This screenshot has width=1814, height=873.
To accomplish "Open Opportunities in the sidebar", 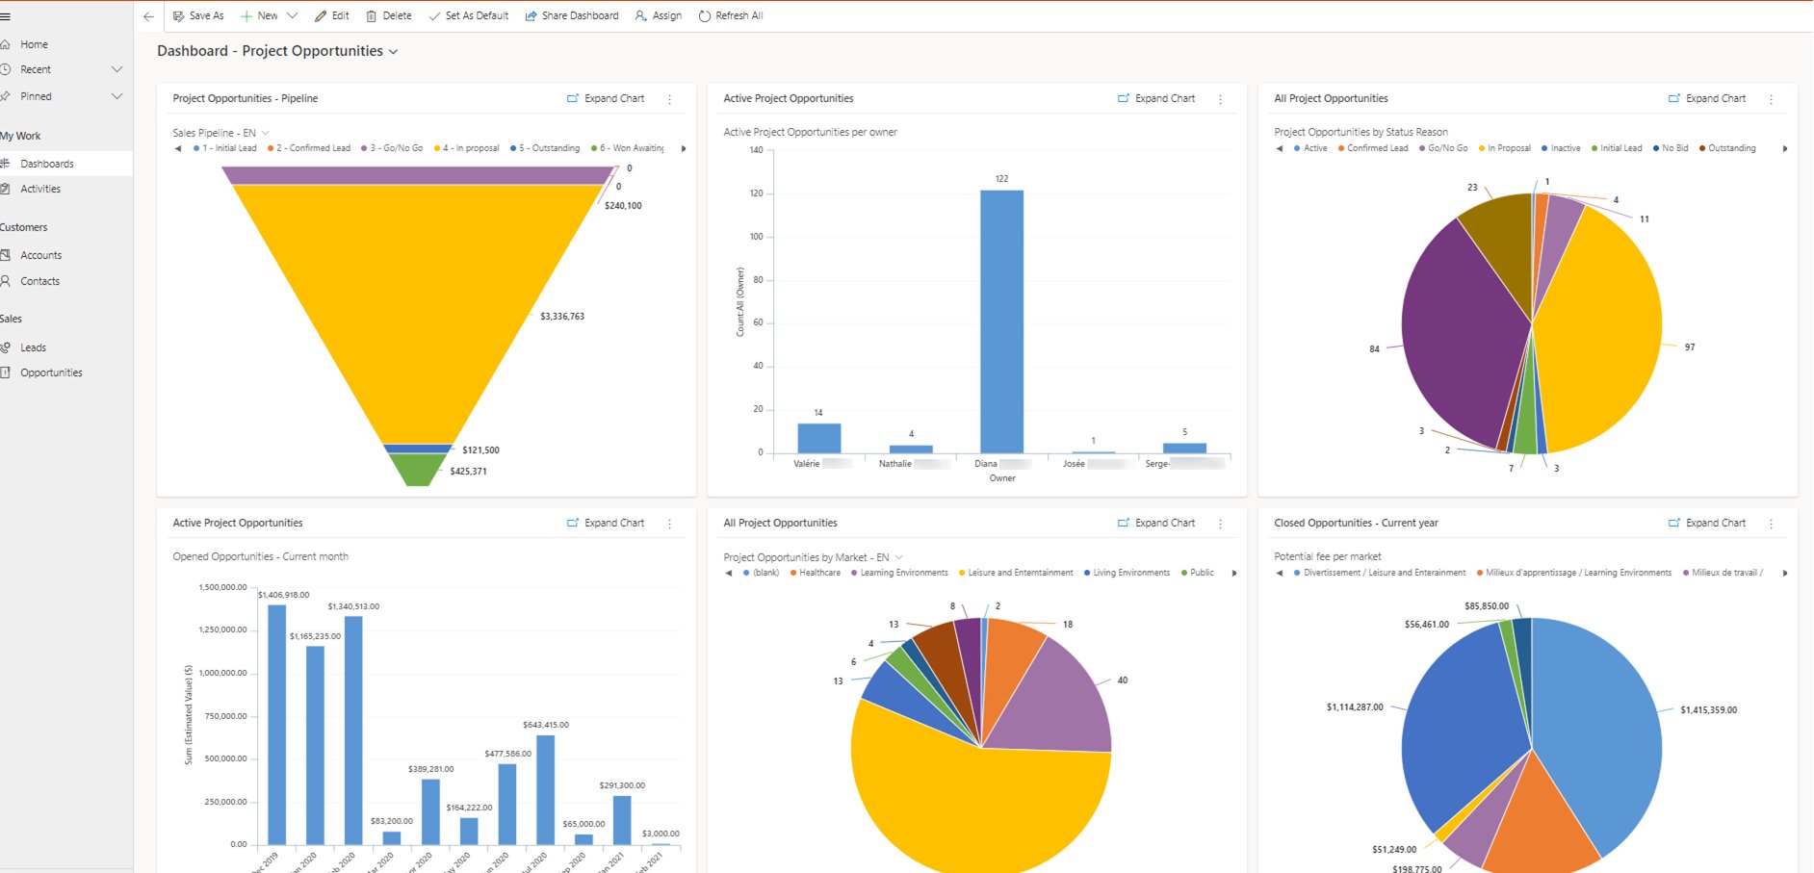I will 50,372.
